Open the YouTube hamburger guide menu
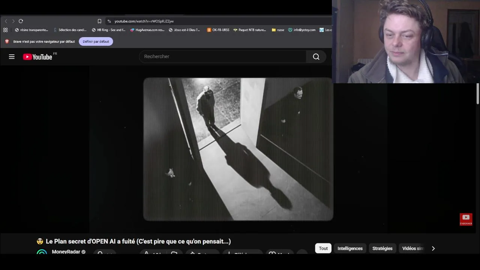This screenshot has width=480, height=270. pyautogui.click(x=12, y=57)
